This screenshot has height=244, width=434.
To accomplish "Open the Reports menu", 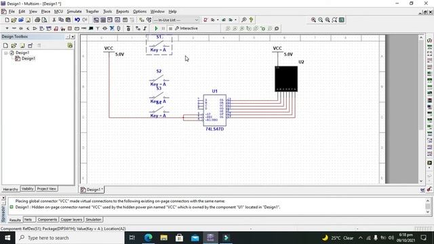I will (x=122, y=12).
